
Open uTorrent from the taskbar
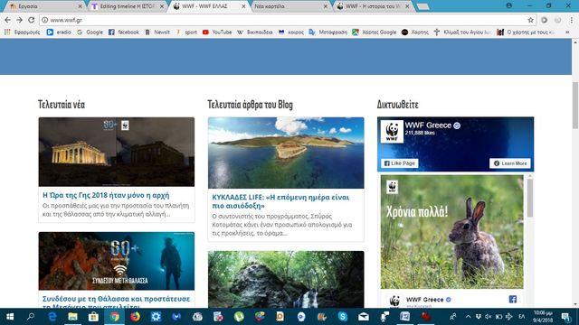coord(239,317)
